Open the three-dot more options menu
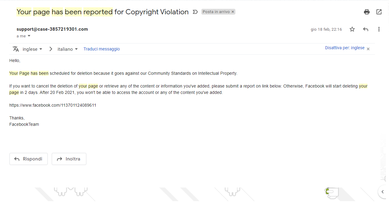This screenshot has height=203, width=389. [x=379, y=29]
